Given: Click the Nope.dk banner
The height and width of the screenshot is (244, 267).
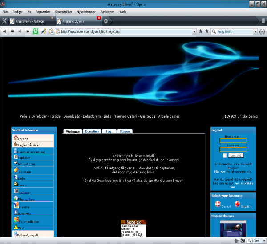Looking at the screenshot, I should pyautogui.click(x=133, y=228).
